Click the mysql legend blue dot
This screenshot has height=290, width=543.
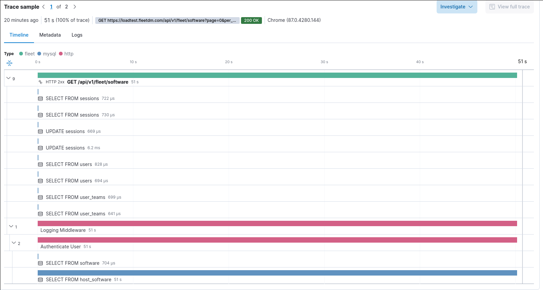coord(39,54)
